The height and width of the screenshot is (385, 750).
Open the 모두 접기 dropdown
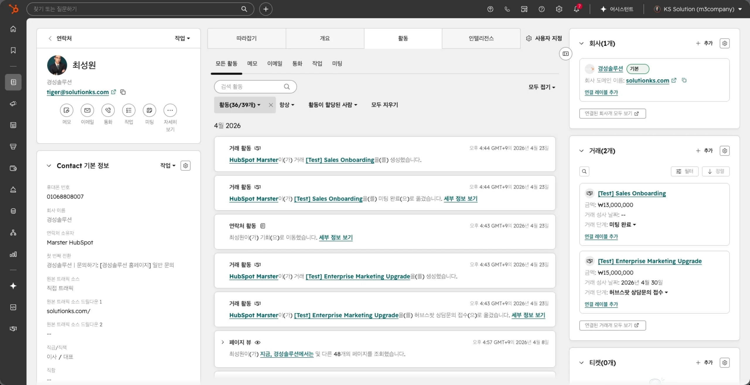click(542, 87)
